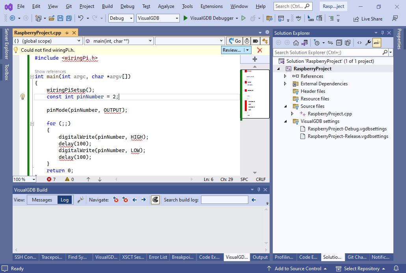Open the Build menu
Screen dimensions: 406x273
click(x=107, y=6)
